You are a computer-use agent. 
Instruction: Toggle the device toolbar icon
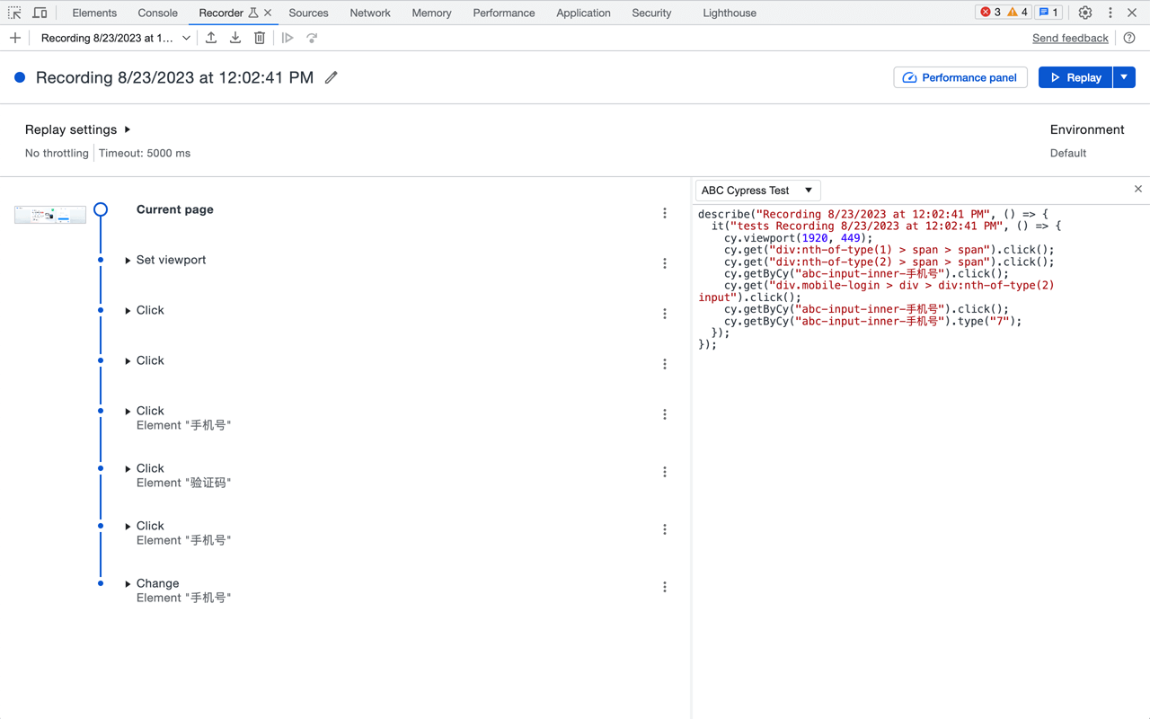tap(40, 13)
